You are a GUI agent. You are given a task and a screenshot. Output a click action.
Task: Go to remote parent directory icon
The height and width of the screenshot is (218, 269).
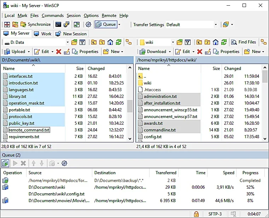click(199, 42)
